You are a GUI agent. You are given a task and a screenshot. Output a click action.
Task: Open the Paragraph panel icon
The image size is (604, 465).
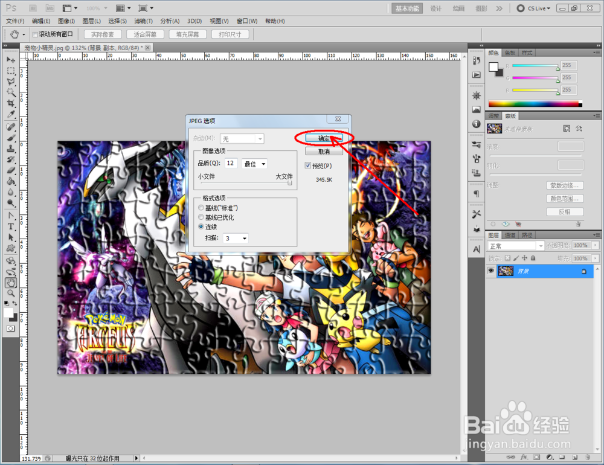[x=477, y=193]
